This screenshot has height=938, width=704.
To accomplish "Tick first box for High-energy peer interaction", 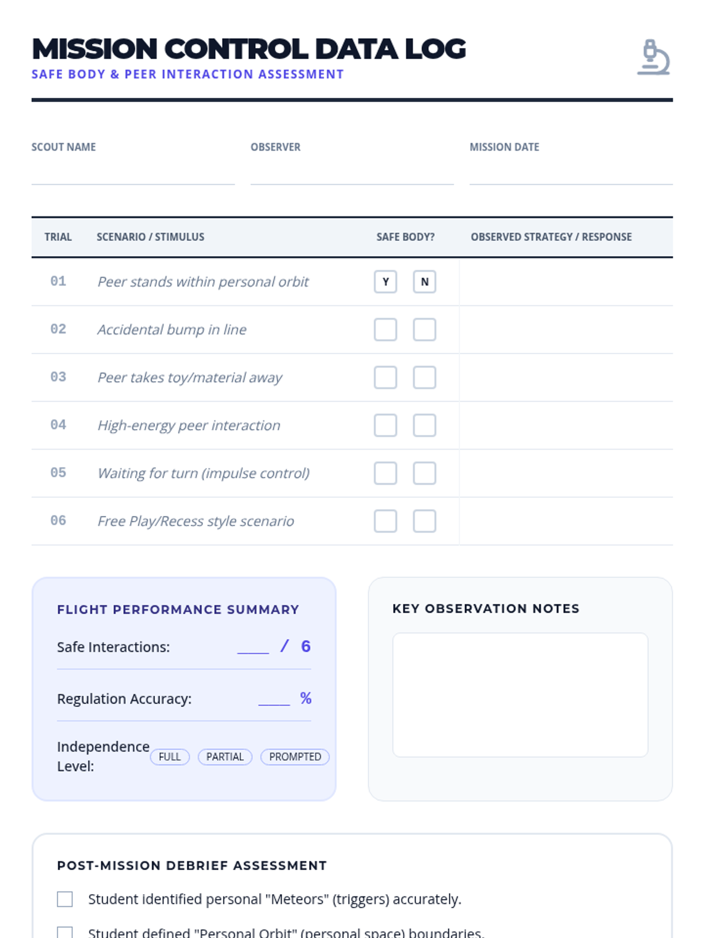I will pos(385,426).
